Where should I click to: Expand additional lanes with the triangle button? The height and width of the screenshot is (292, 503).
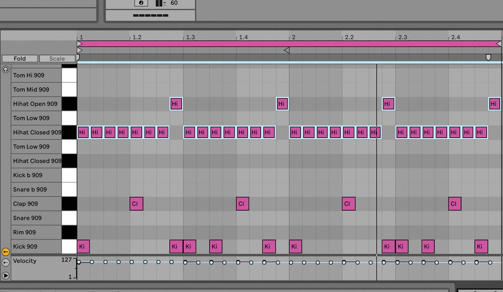coord(5,275)
